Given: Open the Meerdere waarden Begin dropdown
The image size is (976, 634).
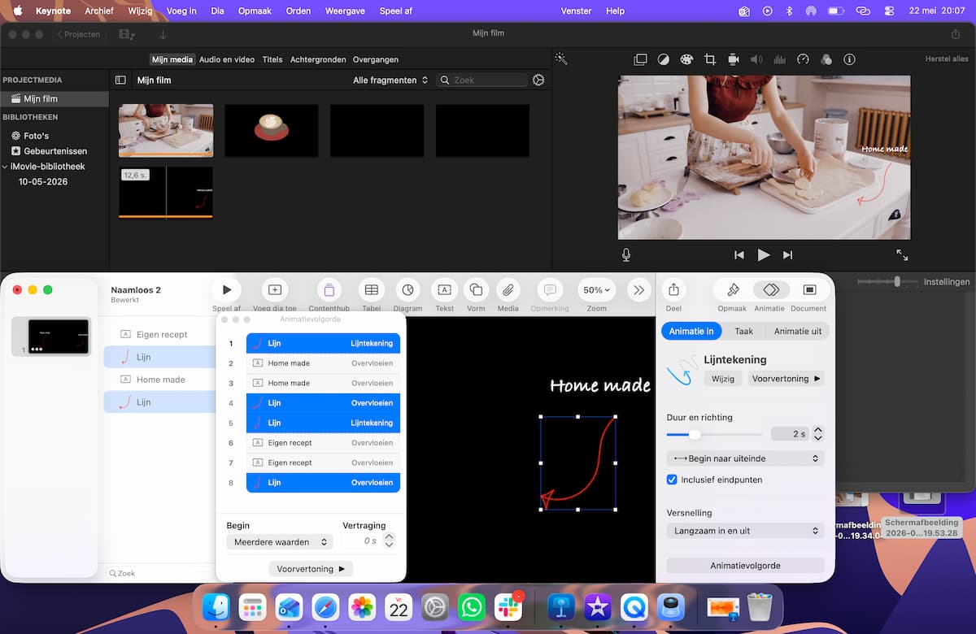Looking at the screenshot, I should pyautogui.click(x=279, y=541).
